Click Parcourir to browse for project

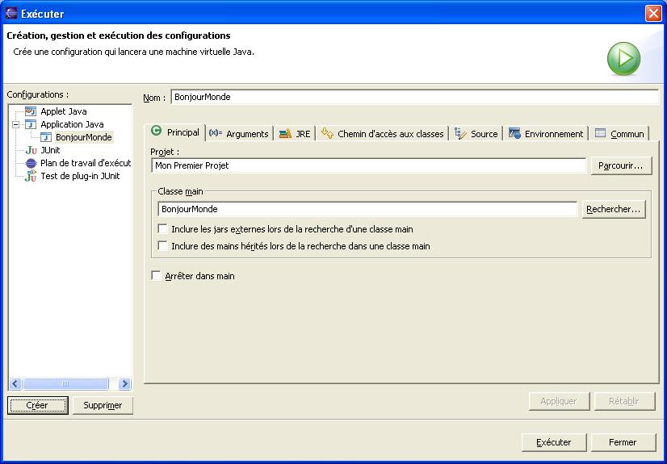pyautogui.click(x=621, y=165)
